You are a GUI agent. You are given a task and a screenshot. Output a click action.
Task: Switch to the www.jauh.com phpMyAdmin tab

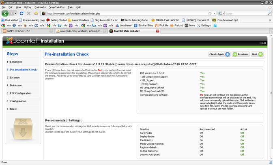pos(81,31)
